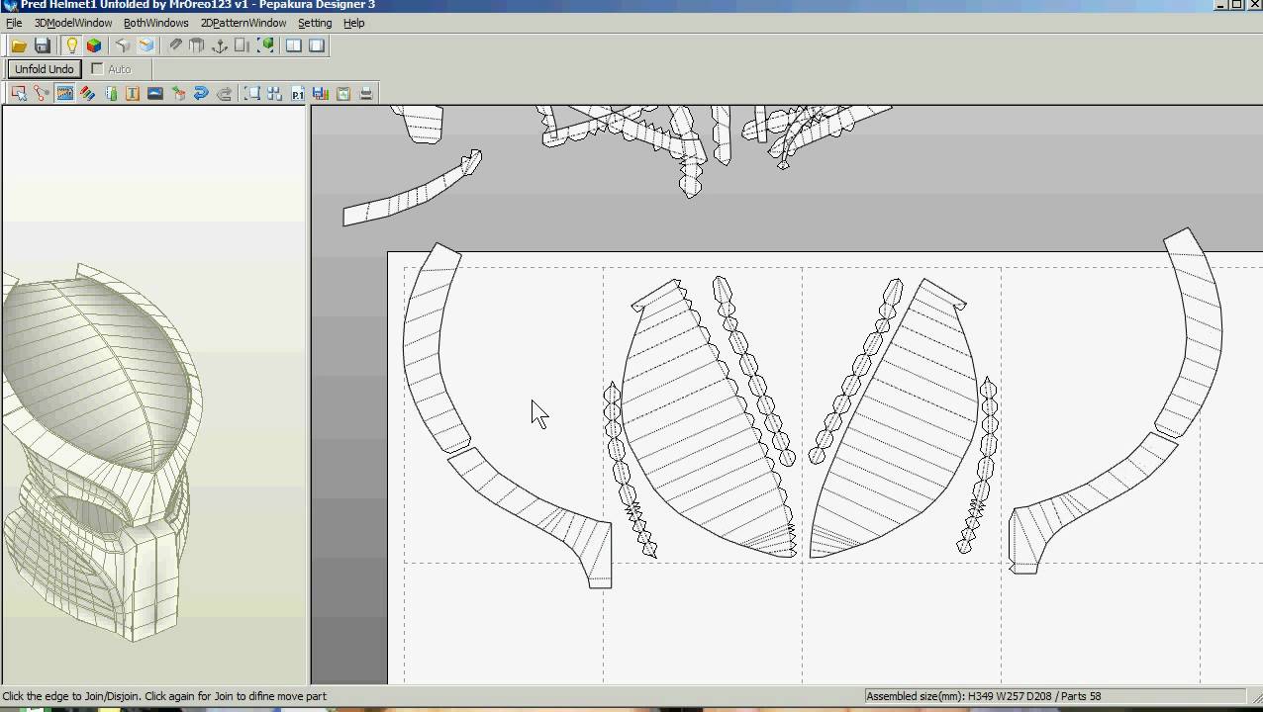Image resolution: width=1263 pixels, height=712 pixels.
Task: Open the Setting menu
Action: 315,23
